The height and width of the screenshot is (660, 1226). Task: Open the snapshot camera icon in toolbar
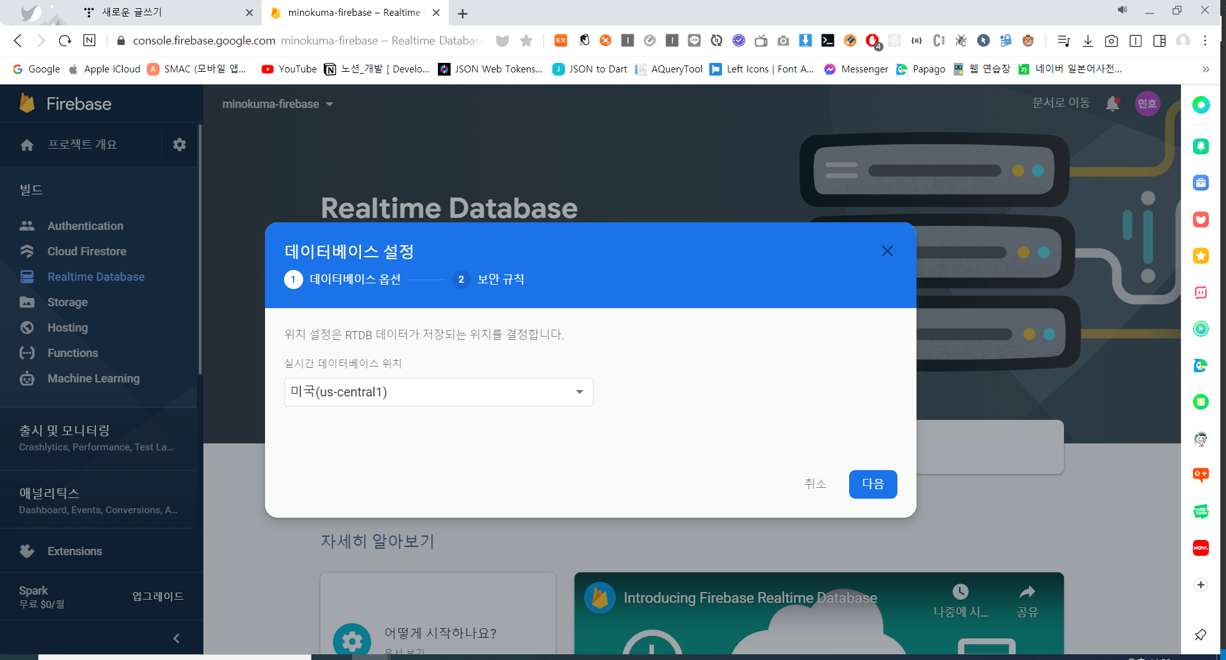(1111, 41)
